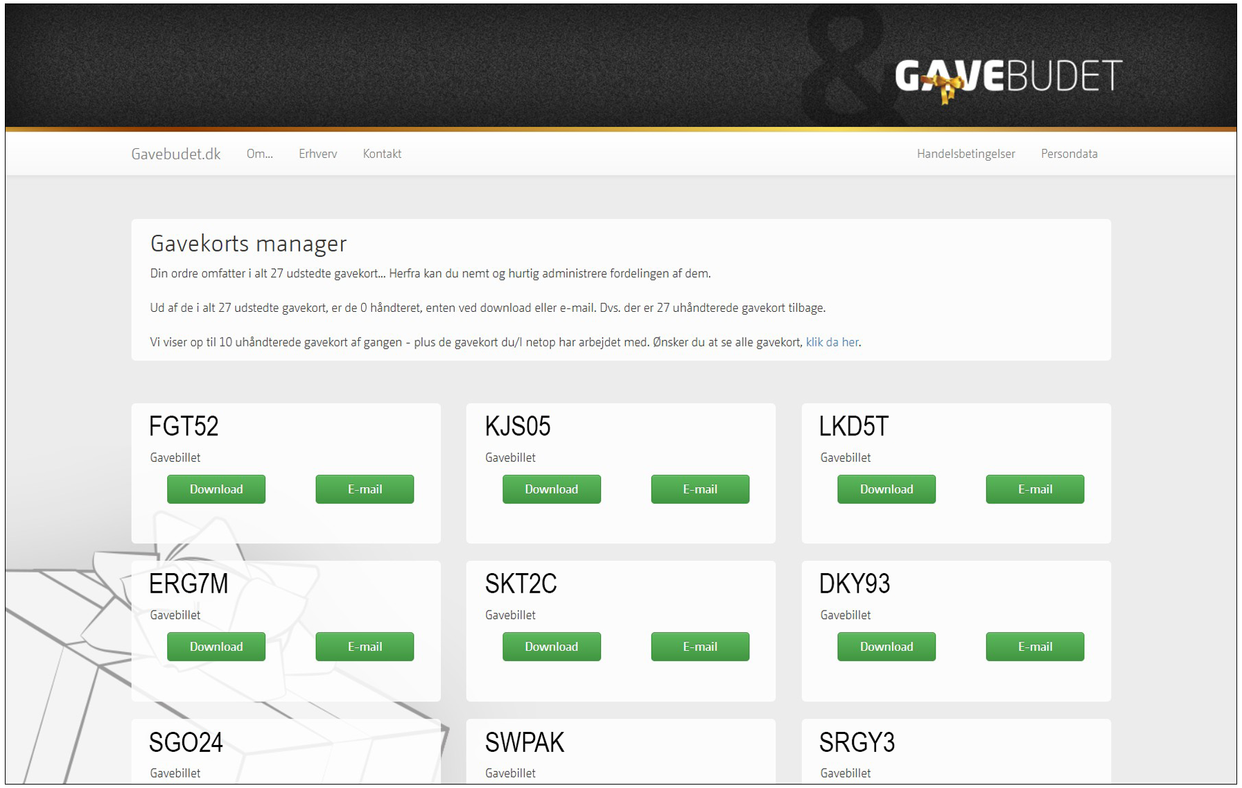This screenshot has width=1242, height=788.
Task: Download gift card KJS05
Action: (x=551, y=489)
